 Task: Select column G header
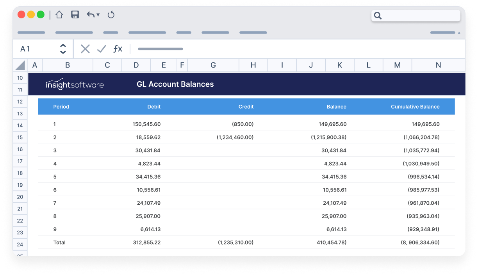(213, 65)
